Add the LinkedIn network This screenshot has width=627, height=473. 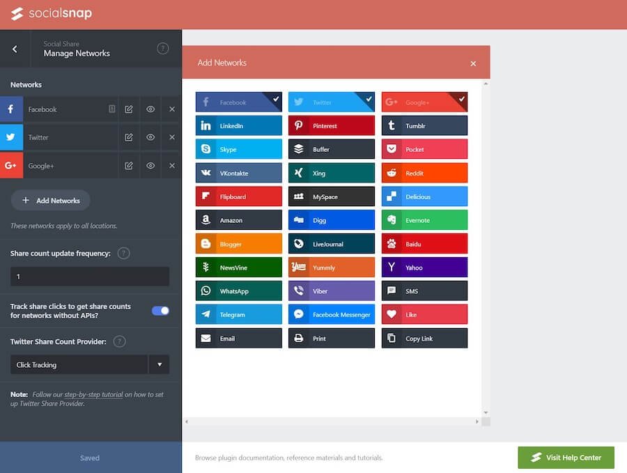(x=239, y=125)
